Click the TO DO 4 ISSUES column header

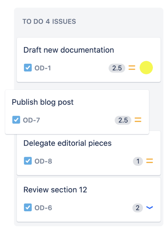49,21
